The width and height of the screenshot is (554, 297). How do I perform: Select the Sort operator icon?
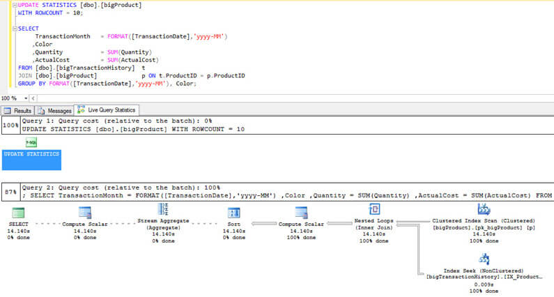point(234,213)
